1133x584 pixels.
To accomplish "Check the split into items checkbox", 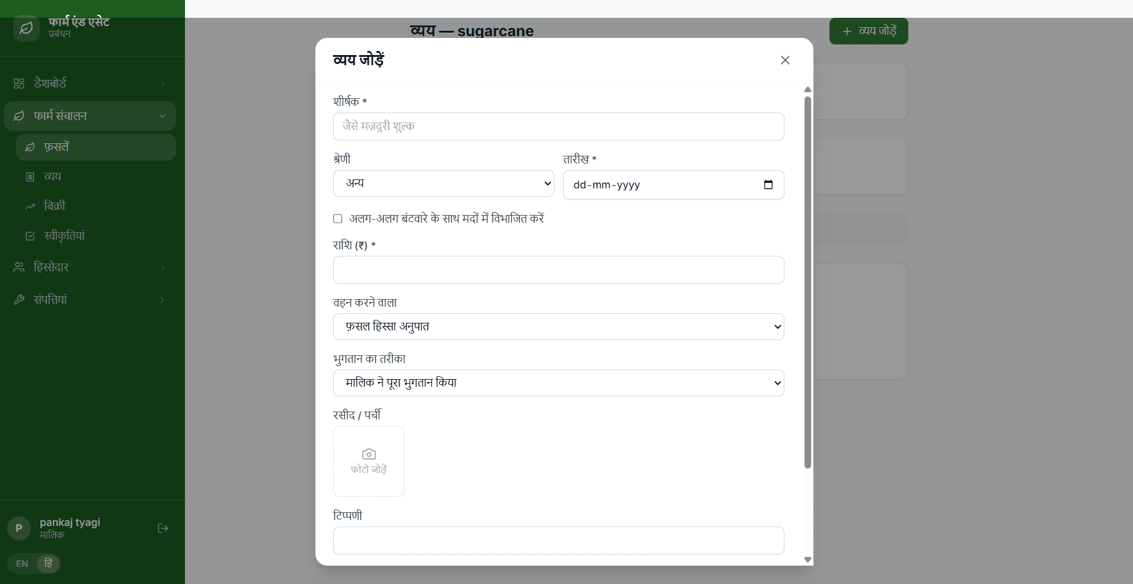I will [338, 219].
